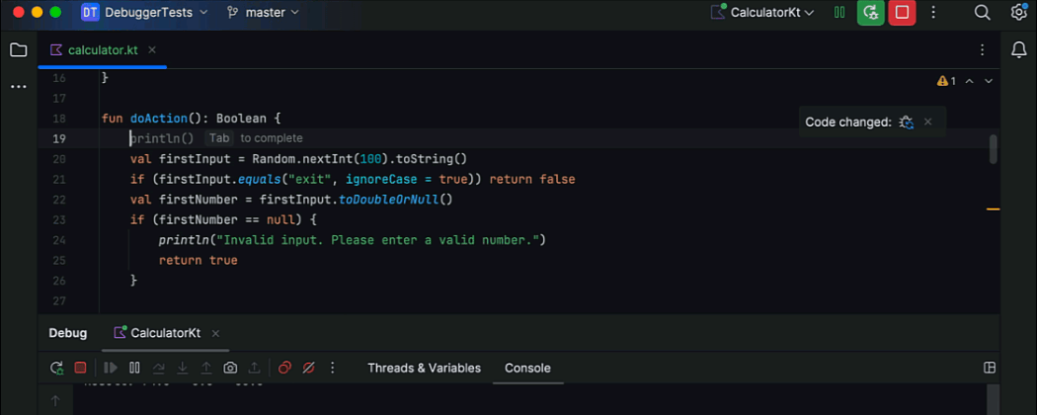Image resolution: width=1037 pixels, height=415 pixels.
Task: Open IDE settings gear menu
Action: point(1019,13)
